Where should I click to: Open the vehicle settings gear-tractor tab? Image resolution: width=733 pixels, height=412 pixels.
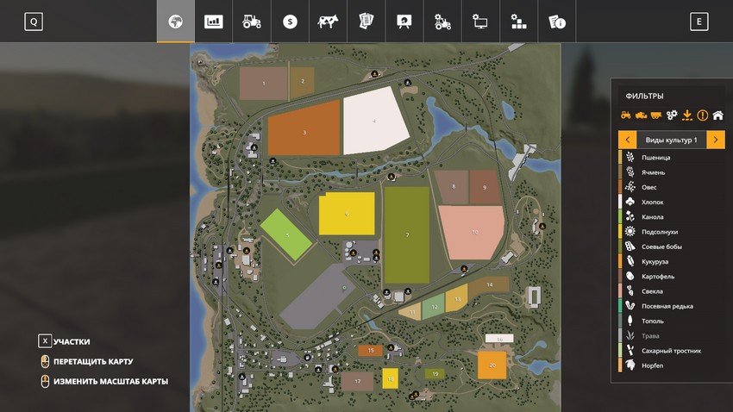coord(442,22)
